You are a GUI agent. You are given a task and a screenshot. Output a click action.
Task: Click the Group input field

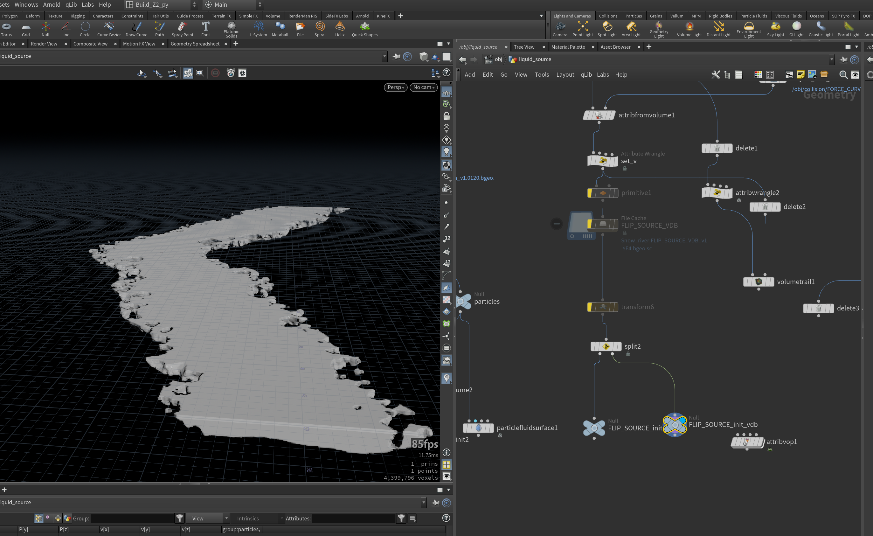(132, 518)
